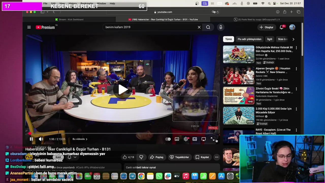Toggle subtitles/captions button in player
This screenshot has height=183, width=325.
(177, 139)
